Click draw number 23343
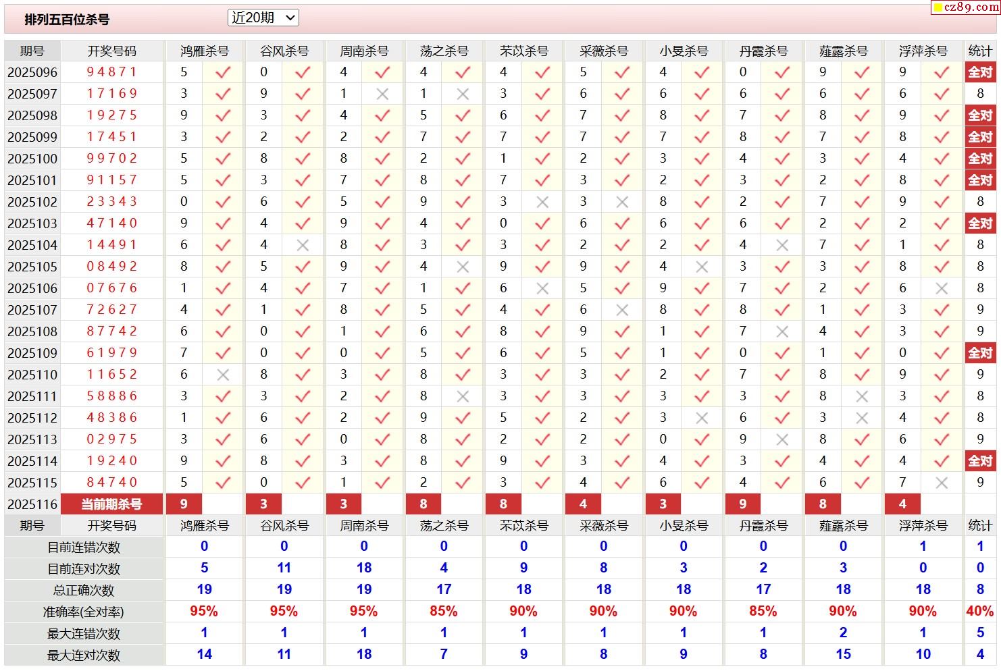Image resolution: width=1001 pixels, height=671 pixels. tap(111, 202)
